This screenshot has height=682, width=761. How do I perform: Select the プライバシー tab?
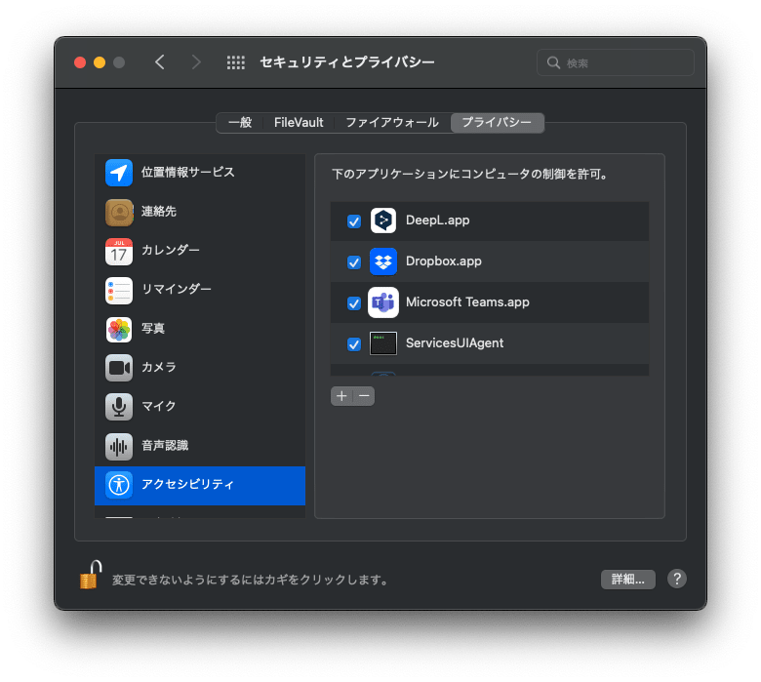click(x=497, y=122)
